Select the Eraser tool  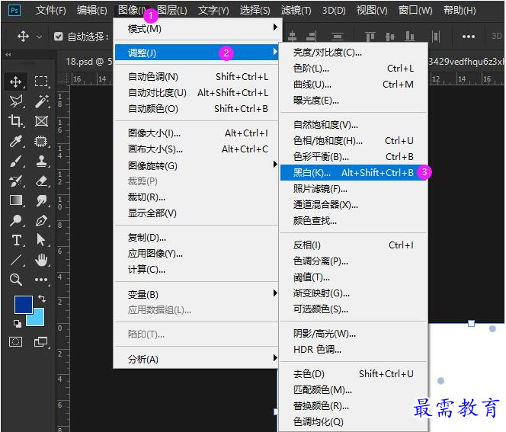(41, 181)
